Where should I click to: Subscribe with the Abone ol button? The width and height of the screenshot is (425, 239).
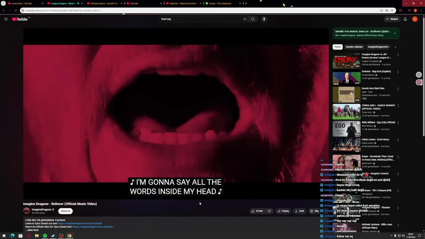tap(65, 211)
